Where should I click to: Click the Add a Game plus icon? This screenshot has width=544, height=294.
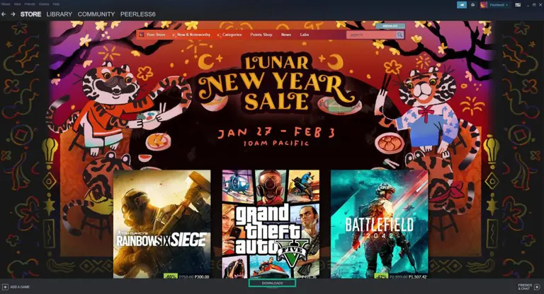(x=5, y=287)
